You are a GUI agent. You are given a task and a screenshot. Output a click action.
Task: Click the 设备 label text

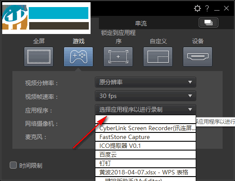coord(198,41)
